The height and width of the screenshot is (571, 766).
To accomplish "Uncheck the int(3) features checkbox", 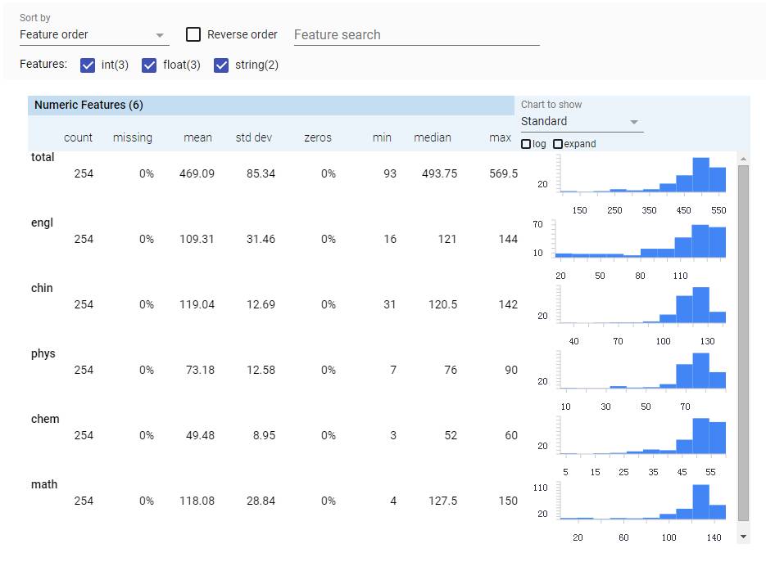I will [88, 65].
